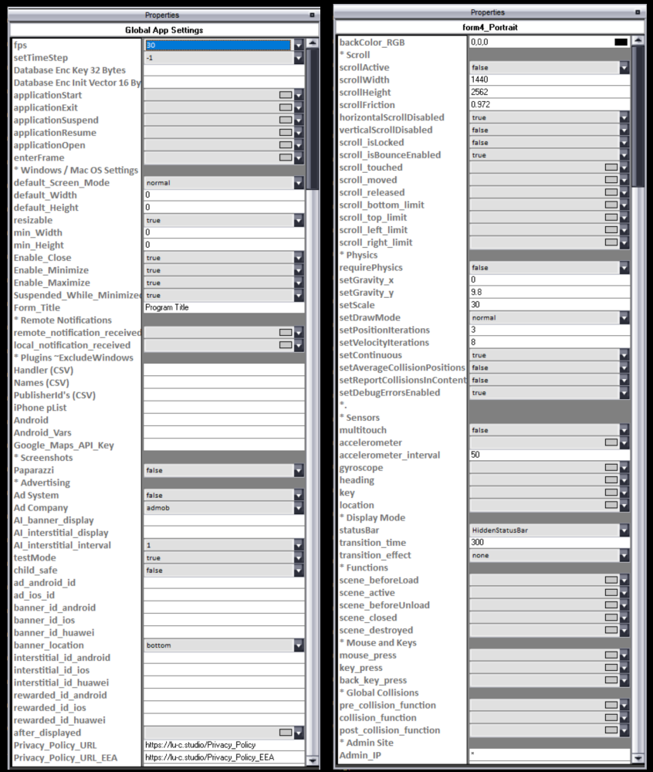Image resolution: width=653 pixels, height=772 pixels.
Task: Open the banner_location dropdown
Action: tap(299, 645)
